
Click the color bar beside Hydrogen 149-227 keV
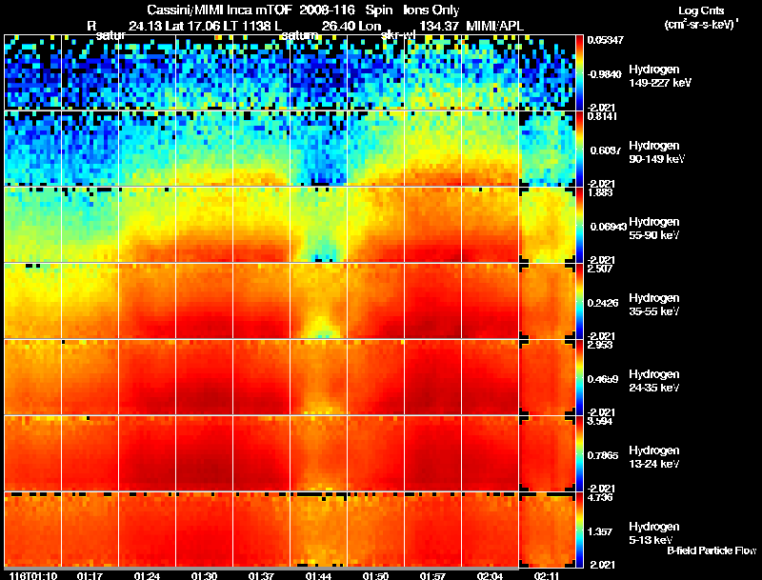(x=579, y=72)
